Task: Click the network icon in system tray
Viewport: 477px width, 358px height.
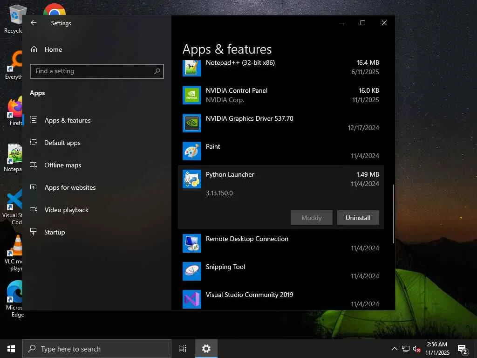Action: (x=406, y=349)
